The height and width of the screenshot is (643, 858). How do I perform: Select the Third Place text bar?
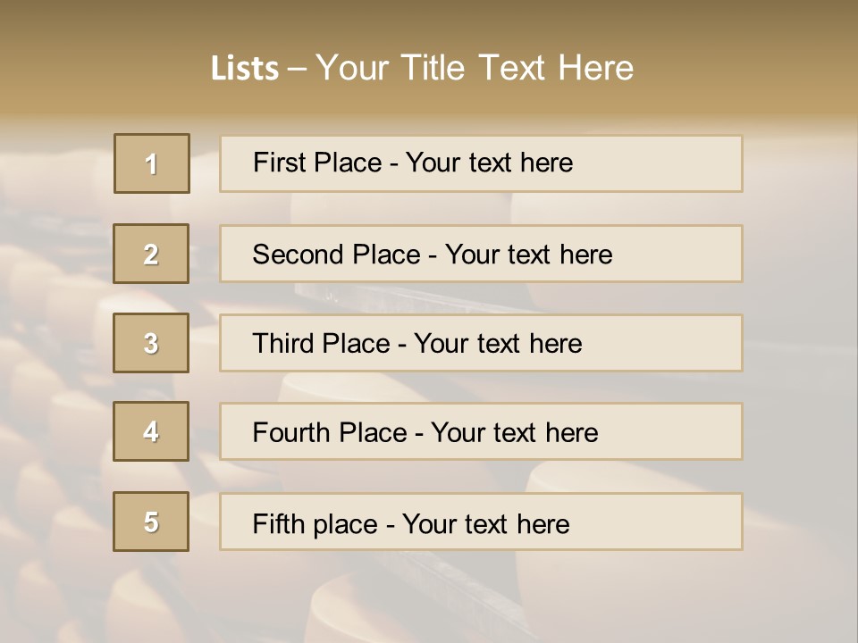[x=481, y=343]
